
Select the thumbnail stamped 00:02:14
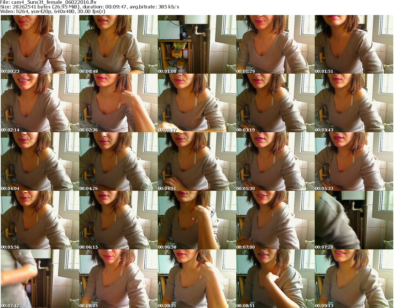tap(40, 103)
